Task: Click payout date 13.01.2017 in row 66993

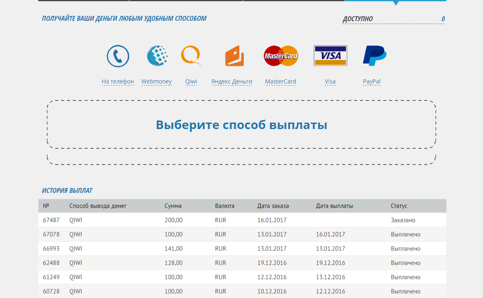Action: pos(330,248)
